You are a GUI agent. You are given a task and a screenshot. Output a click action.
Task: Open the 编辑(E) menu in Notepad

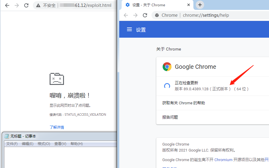(27, 144)
